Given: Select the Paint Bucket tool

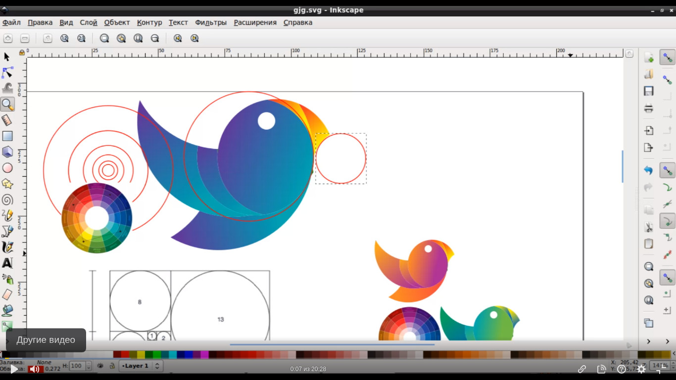Looking at the screenshot, I should [x=7, y=310].
